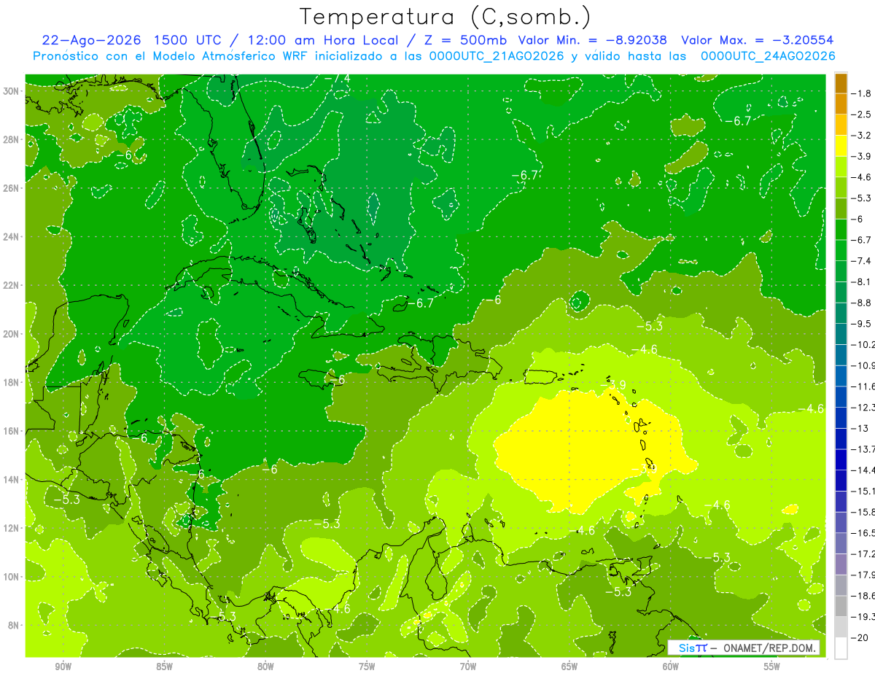
Task: Click the "-1.8" color bar label
Action: point(862,93)
